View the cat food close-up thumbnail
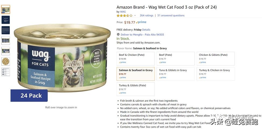Viewport: 262px width, 129px height. [6, 61]
